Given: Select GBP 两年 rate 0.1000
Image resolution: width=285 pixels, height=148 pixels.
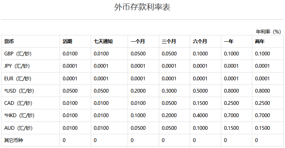Looking at the screenshot, I should (x=262, y=54).
